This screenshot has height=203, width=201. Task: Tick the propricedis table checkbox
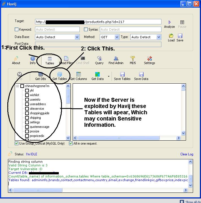pos(27,136)
